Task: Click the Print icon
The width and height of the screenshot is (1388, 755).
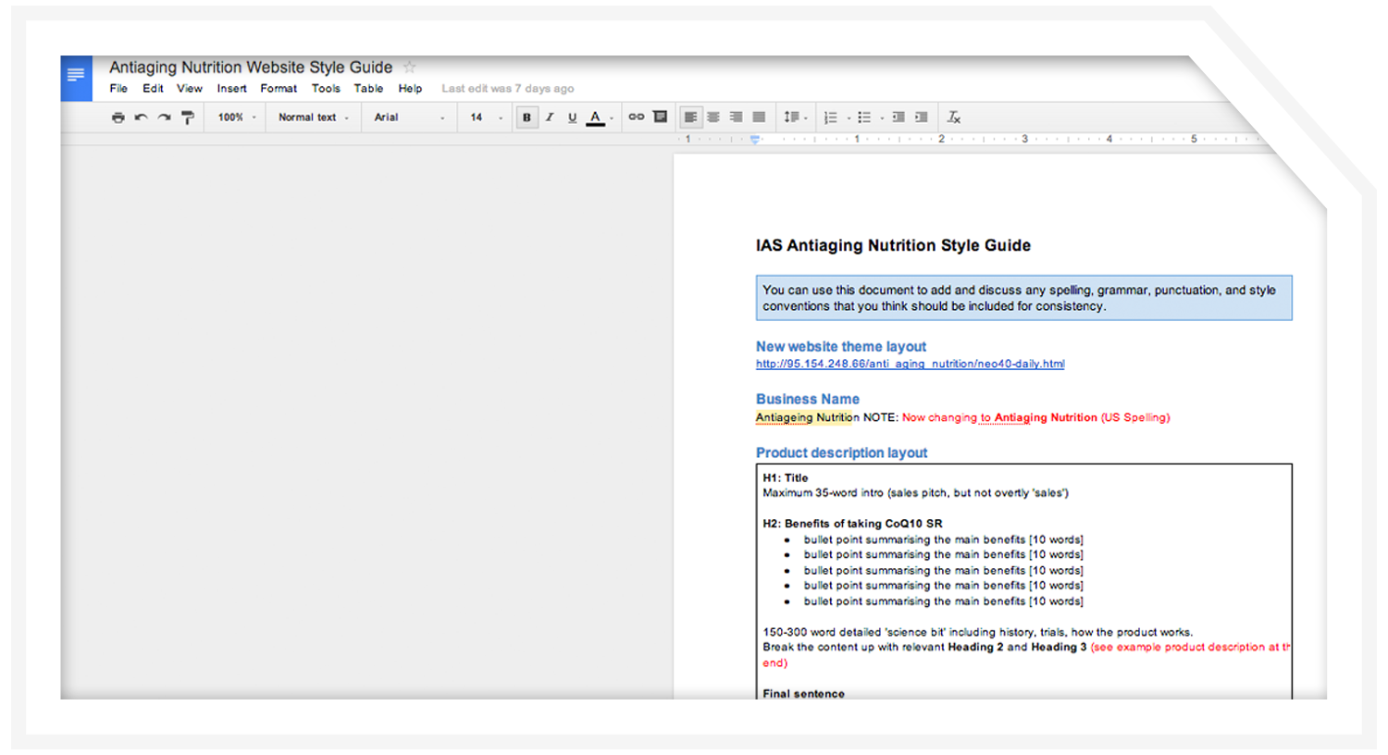Action: point(118,118)
